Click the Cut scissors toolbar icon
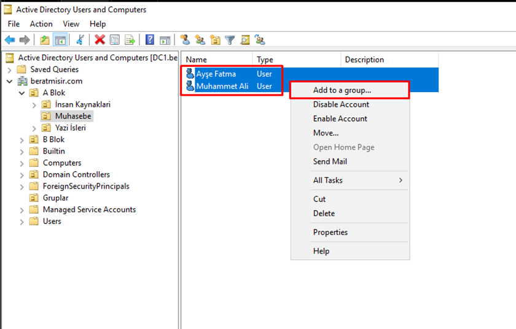 click(80, 40)
